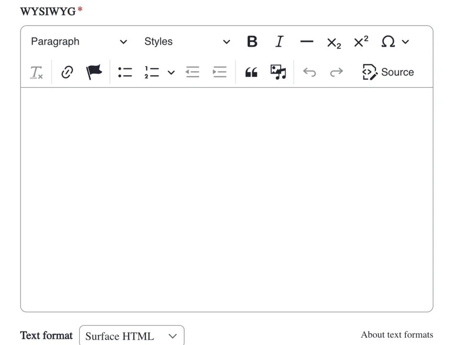Apply superscript formatting

tap(361, 42)
